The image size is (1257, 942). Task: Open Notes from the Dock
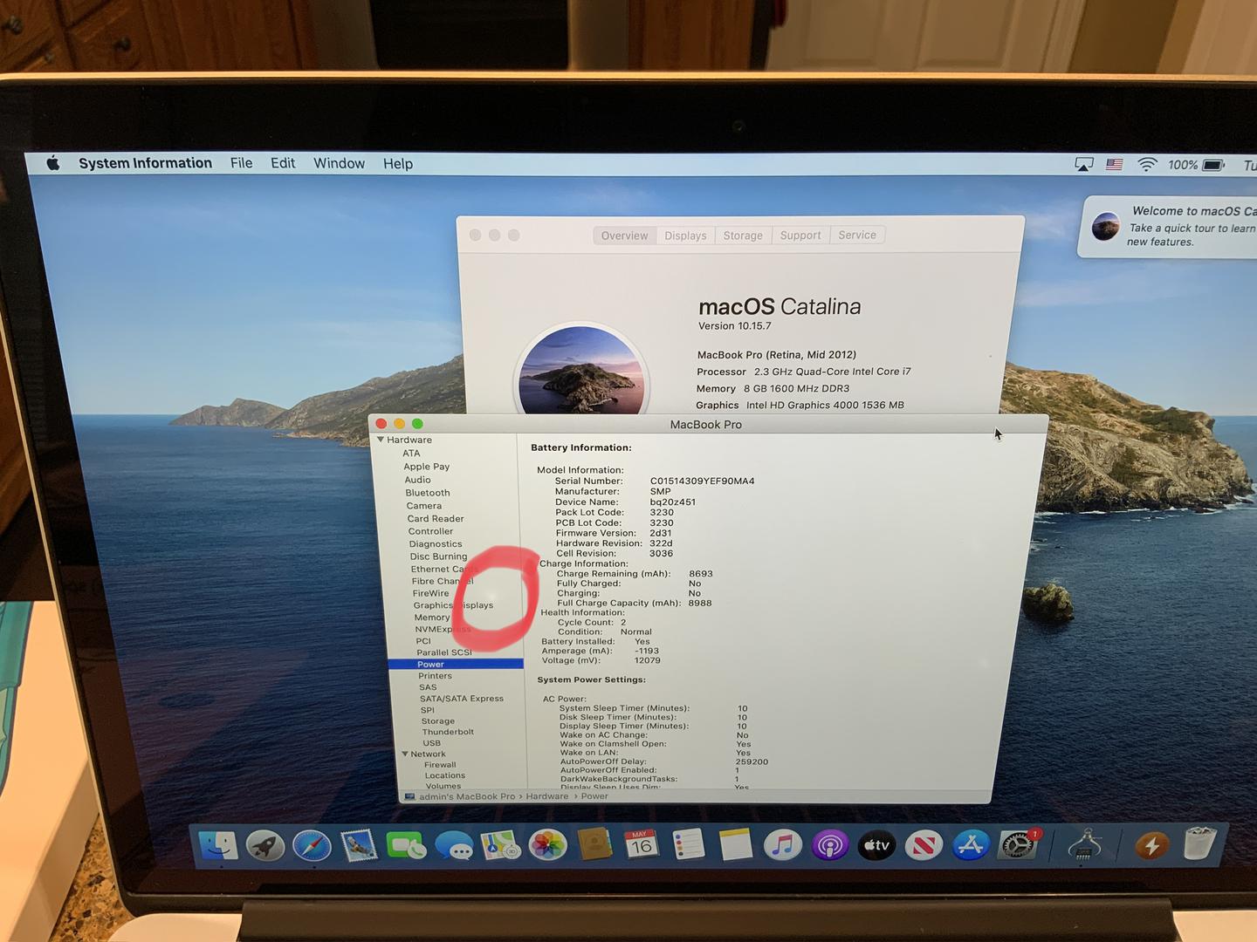pyautogui.click(x=736, y=844)
